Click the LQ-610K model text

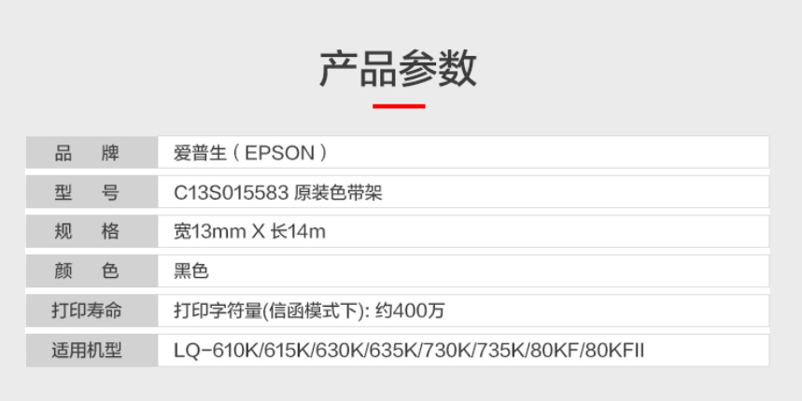pos(217,351)
